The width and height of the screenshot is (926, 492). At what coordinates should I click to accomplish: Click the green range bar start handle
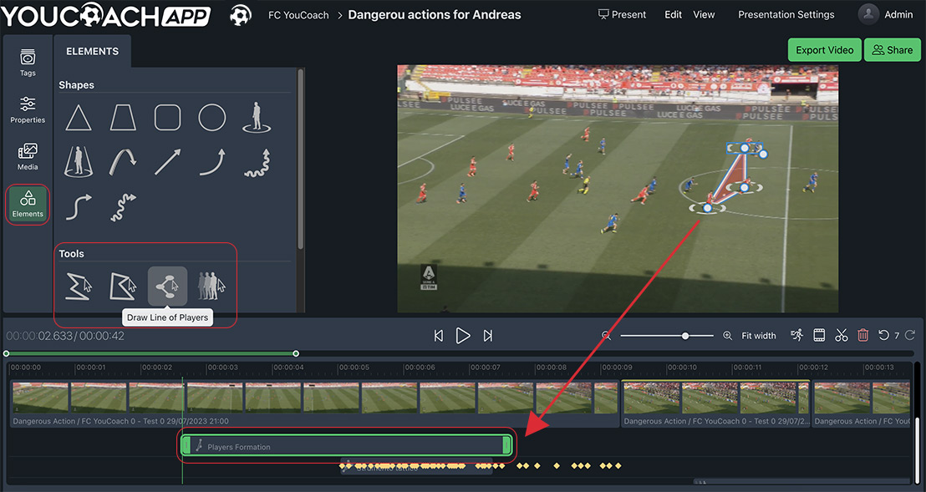tap(7, 353)
